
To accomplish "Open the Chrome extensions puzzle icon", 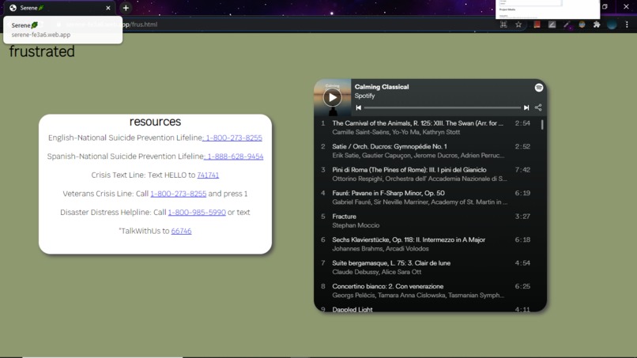I will point(597,24).
